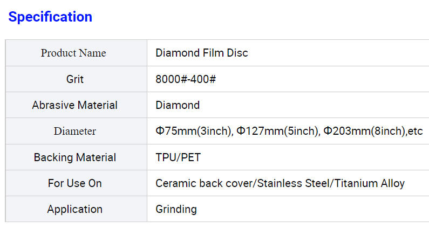Image resolution: width=429 pixels, height=228 pixels.
Task: Click the Application row label
Action: tap(74, 209)
